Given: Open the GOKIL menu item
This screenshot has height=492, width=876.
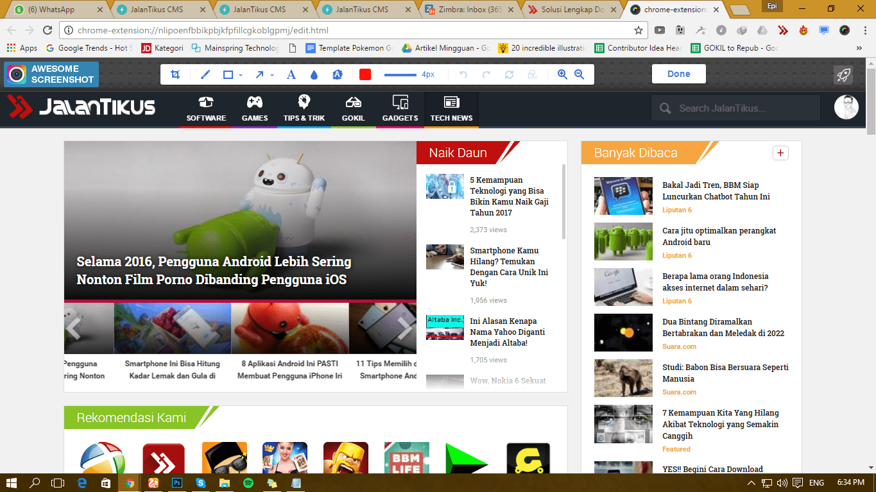Looking at the screenshot, I should click(x=353, y=110).
